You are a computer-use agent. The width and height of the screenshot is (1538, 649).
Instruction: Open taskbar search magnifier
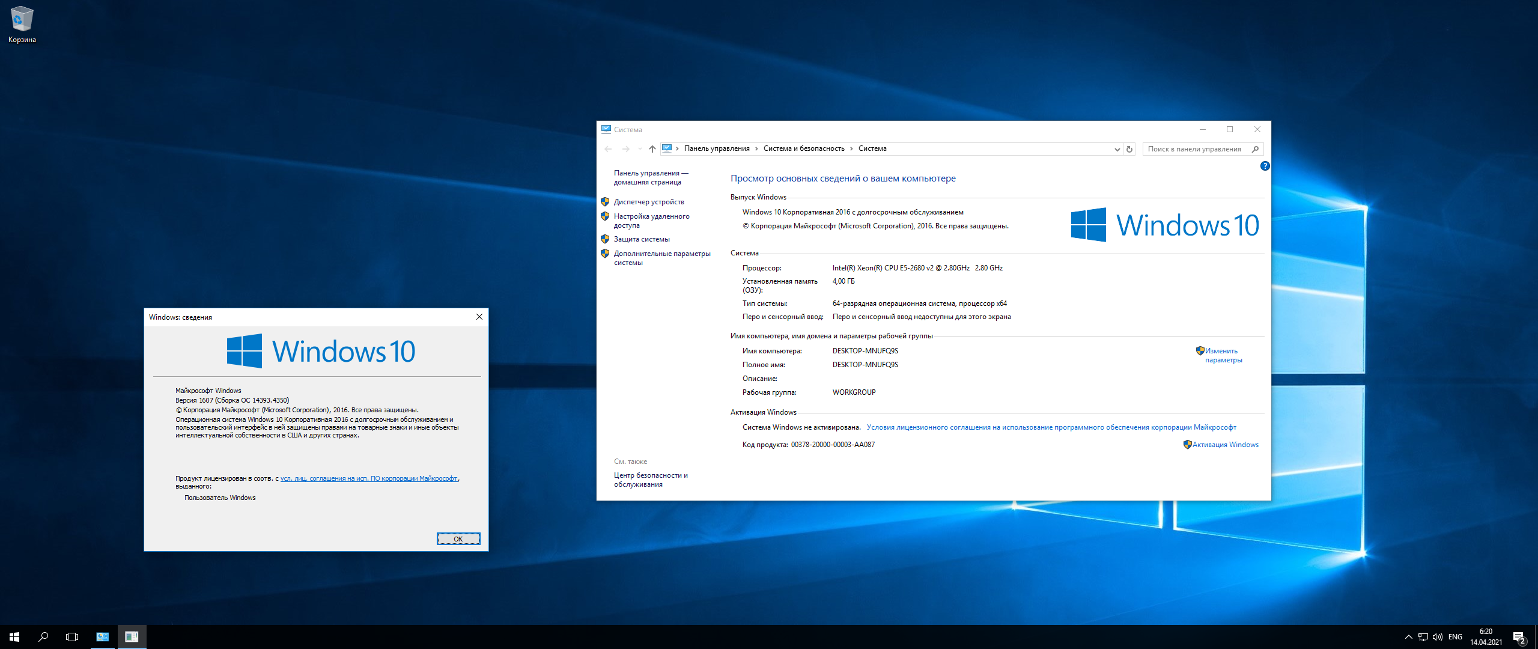click(43, 637)
